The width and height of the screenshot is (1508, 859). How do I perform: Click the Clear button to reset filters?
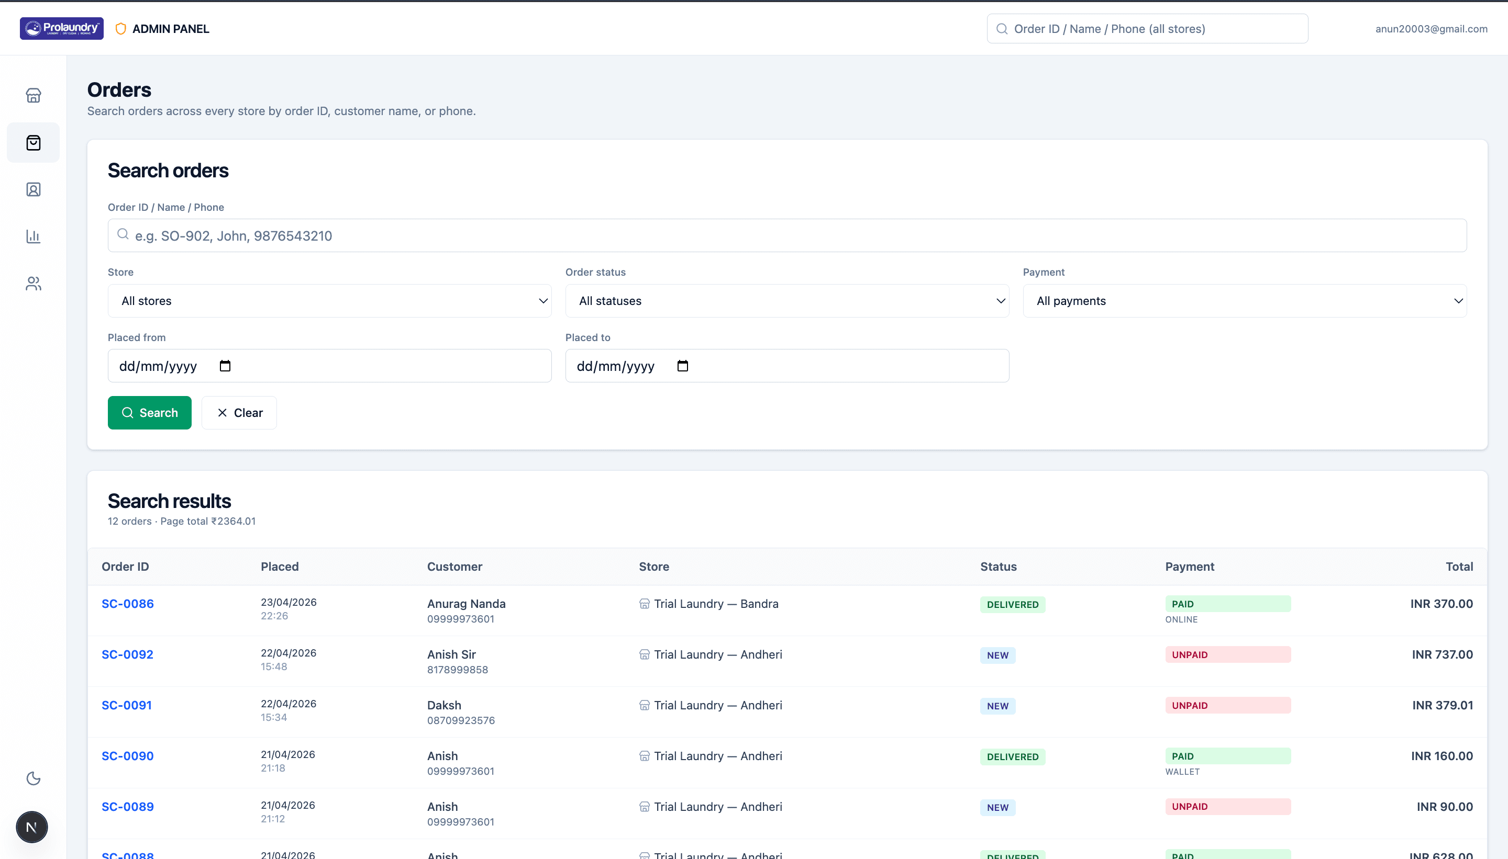[239, 412]
